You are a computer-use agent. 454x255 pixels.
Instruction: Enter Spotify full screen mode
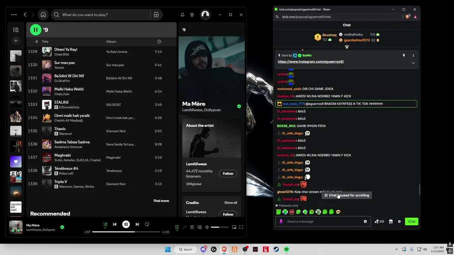tap(241, 227)
